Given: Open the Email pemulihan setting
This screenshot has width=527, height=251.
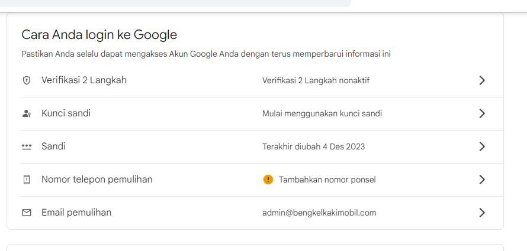Looking at the screenshot, I should click(x=76, y=213).
